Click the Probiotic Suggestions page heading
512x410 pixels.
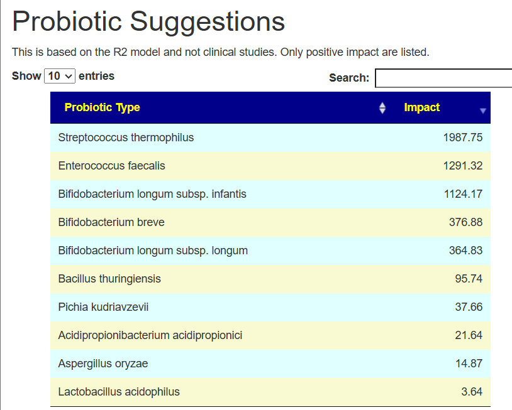click(x=148, y=22)
